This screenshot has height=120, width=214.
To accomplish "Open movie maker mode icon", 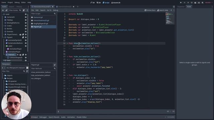I will (202, 3).
